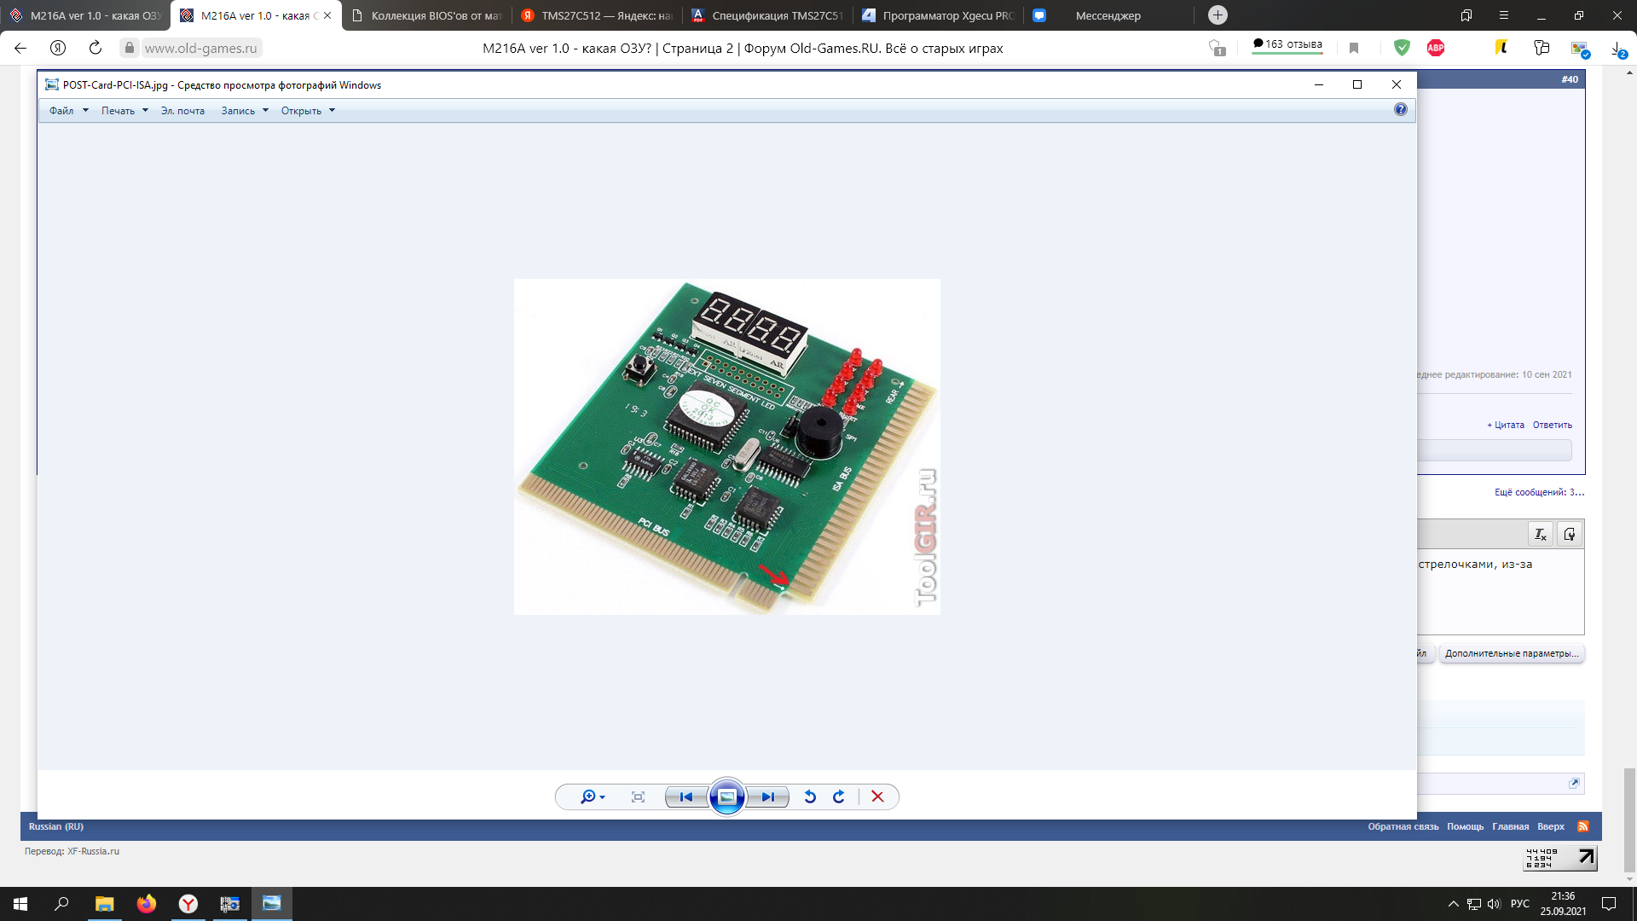Rotate image counterclockwise
This screenshot has width=1637, height=921.
coord(810,796)
